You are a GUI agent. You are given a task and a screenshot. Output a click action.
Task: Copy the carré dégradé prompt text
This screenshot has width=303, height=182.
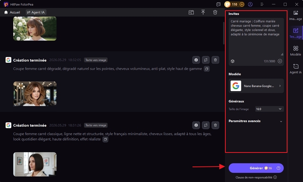[x=206, y=69]
